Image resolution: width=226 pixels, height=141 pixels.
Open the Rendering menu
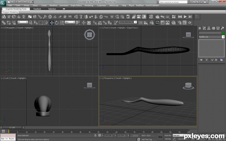[x=89, y=5]
